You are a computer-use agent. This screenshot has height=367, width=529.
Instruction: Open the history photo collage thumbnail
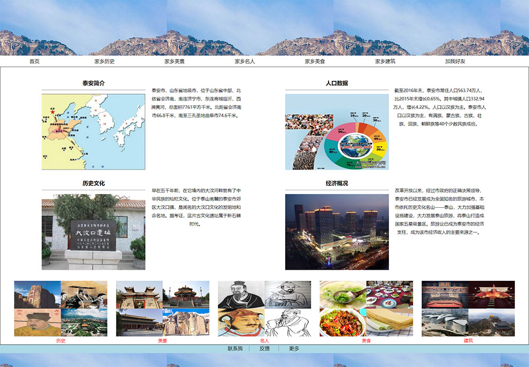click(x=61, y=309)
